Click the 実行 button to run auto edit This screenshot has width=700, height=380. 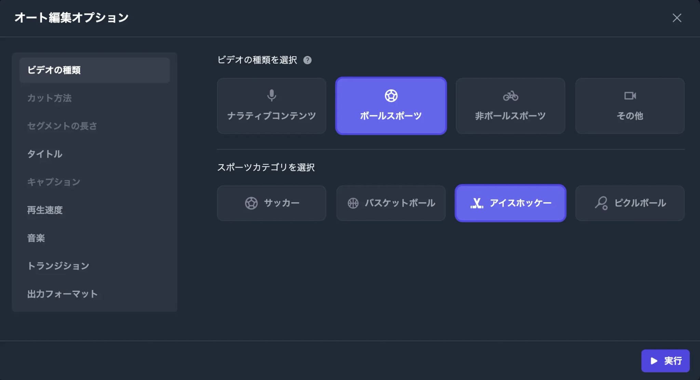point(664,361)
